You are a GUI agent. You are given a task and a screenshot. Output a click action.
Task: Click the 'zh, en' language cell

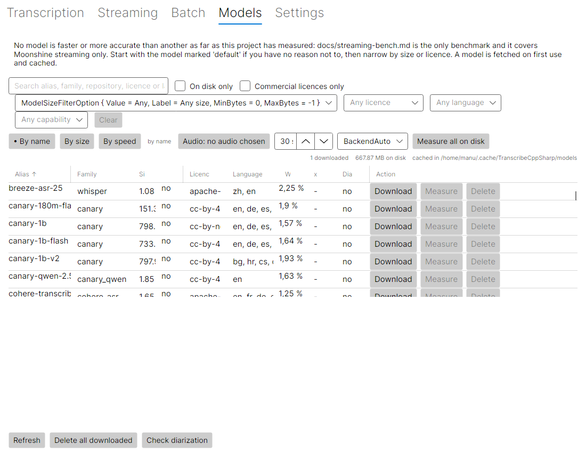click(x=244, y=191)
